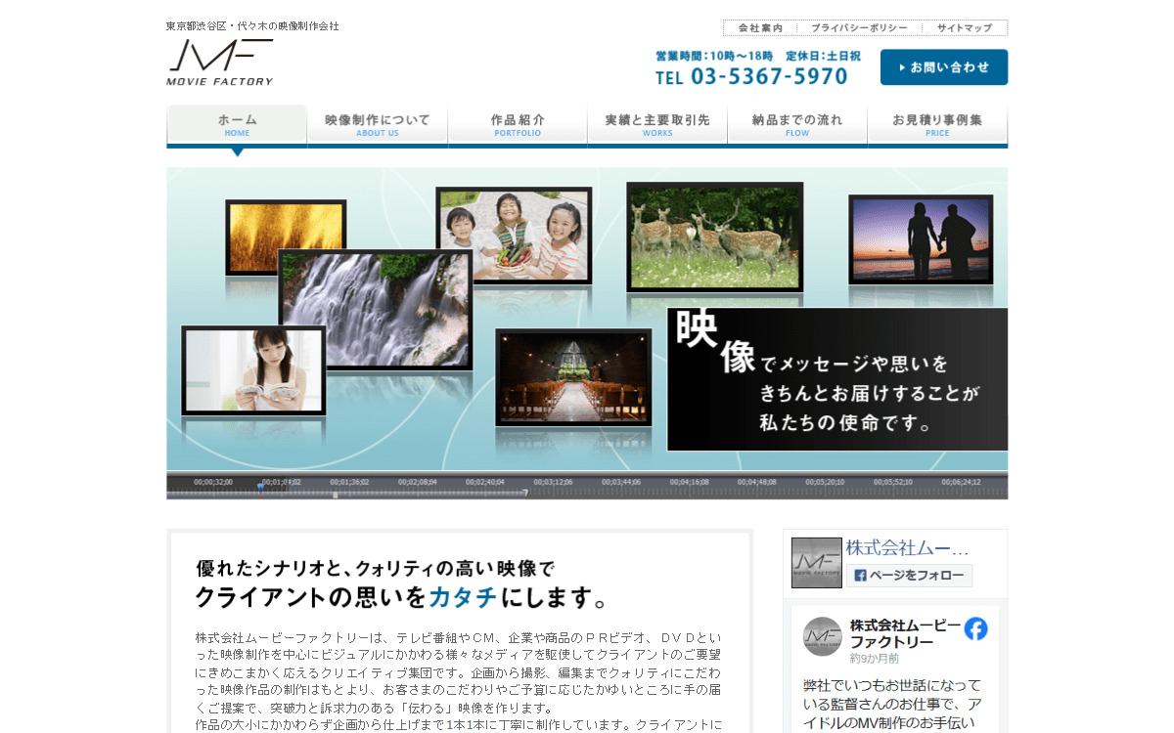Open the サイトマップ link

(965, 28)
